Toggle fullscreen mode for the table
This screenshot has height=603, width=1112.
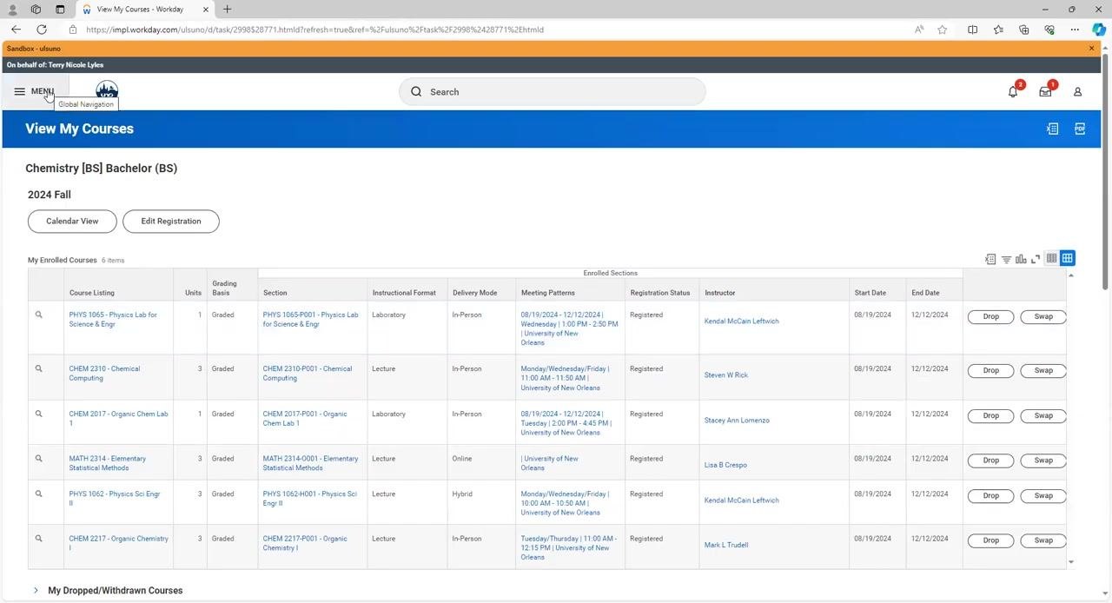coord(1036,259)
